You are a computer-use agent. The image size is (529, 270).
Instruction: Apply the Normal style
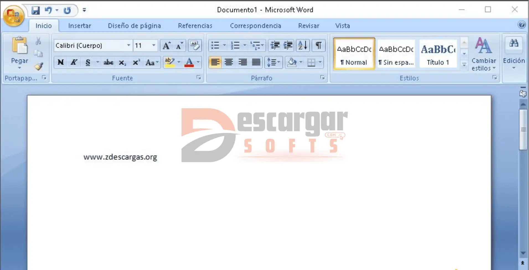pyautogui.click(x=354, y=53)
